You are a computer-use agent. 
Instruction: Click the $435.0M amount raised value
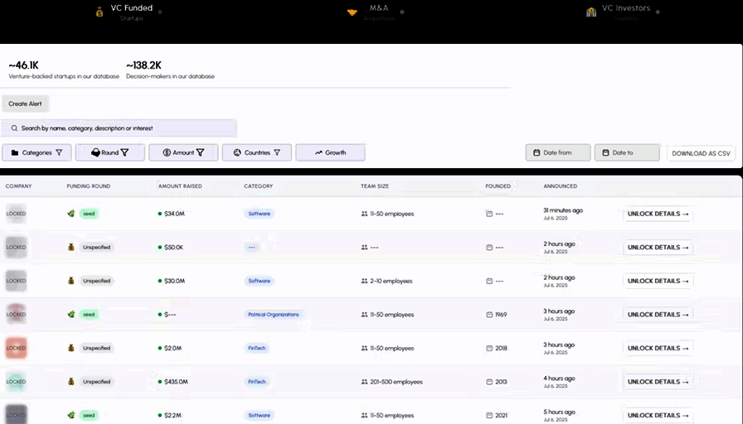coord(176,382)
